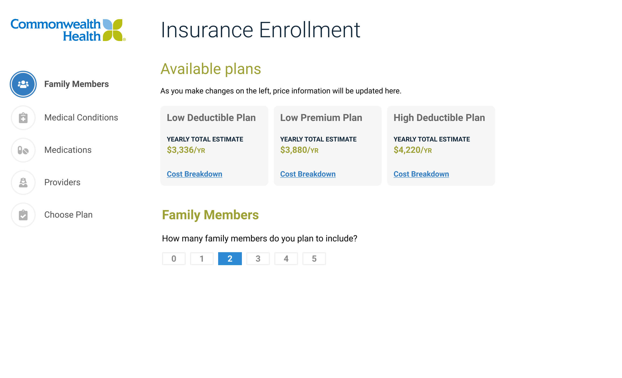Click the Family Members people icon

pyautogui.click(x=23, y=84)
